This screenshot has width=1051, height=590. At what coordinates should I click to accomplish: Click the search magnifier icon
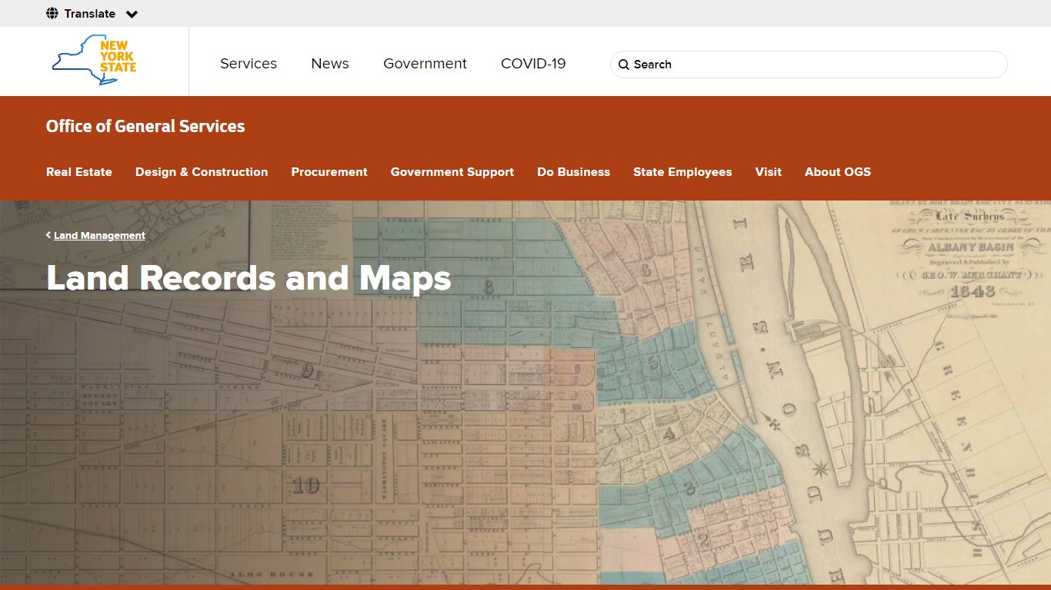coord(624,65)
